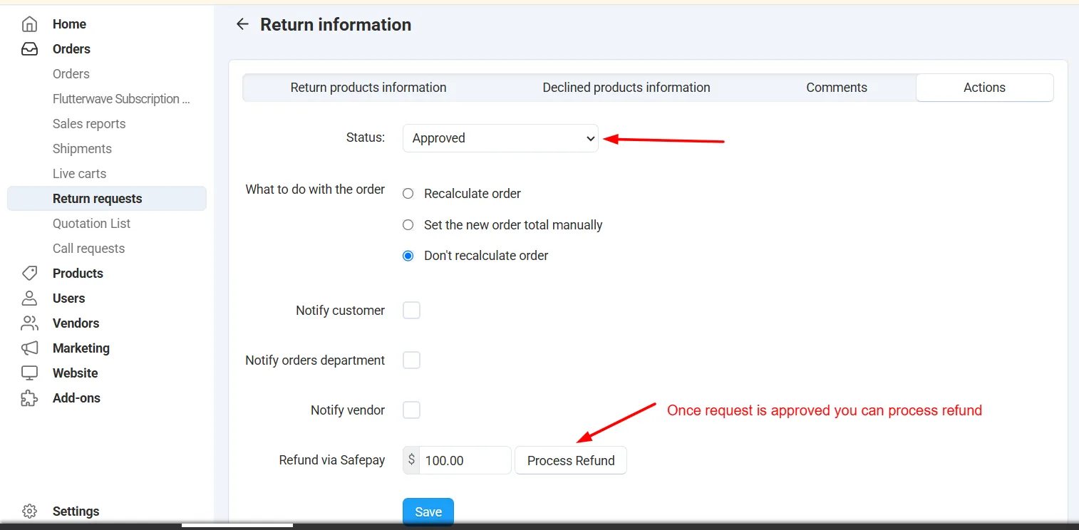Click the Marketing megaphone icon
Image resolution: width=1079 pixels, height=530 pixels.
[29, 348]
